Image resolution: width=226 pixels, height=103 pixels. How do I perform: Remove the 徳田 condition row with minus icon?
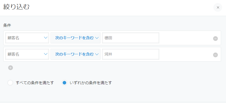pyautogui.click(x=216, y=38)
